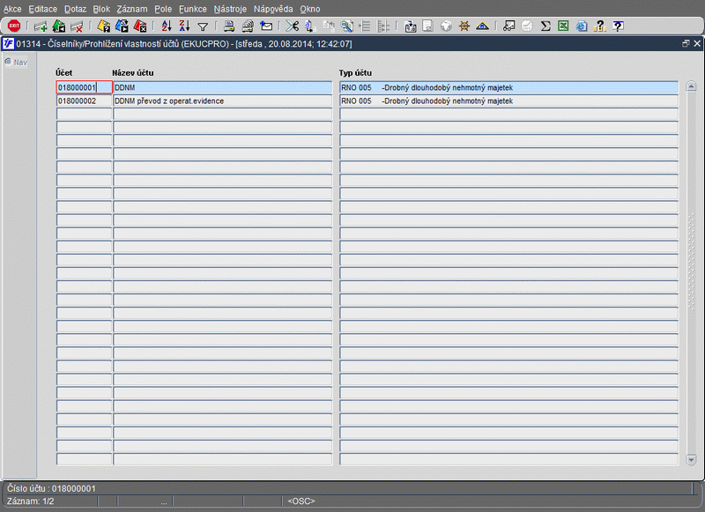Open the Záznam menu
The height and width of the screenshot is (512, 705).
tap(132, 9)
